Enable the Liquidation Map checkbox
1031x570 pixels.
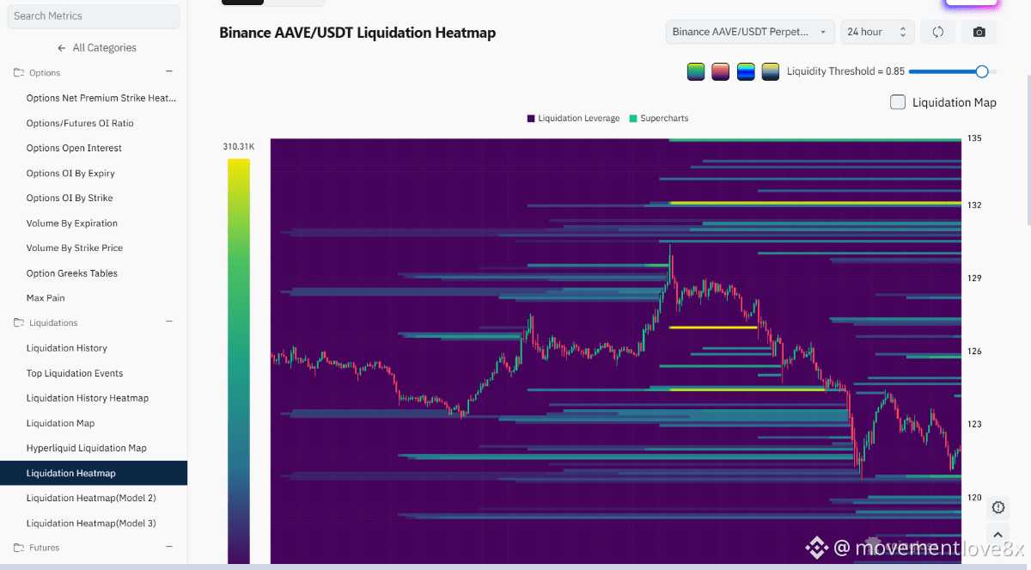click(898, 102)
